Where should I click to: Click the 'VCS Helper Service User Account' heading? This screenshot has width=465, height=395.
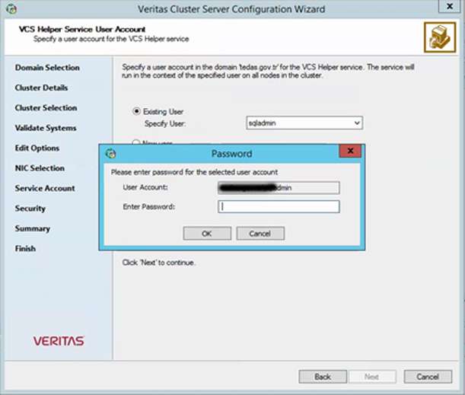(82, 30)
